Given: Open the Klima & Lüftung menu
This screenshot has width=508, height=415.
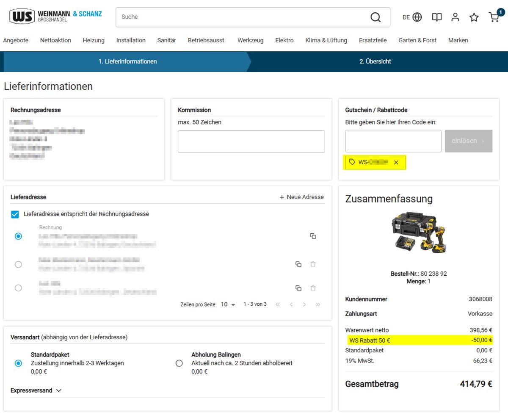Looking at the screenshot, I should pyautogui.click(x=326, y=40).
